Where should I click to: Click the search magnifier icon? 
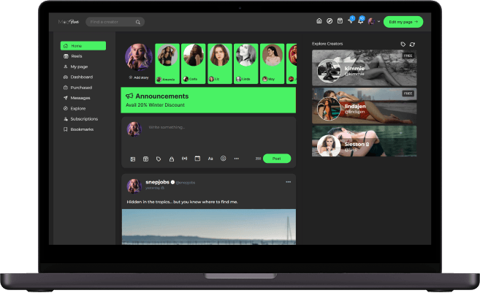(x=138, y=22)
